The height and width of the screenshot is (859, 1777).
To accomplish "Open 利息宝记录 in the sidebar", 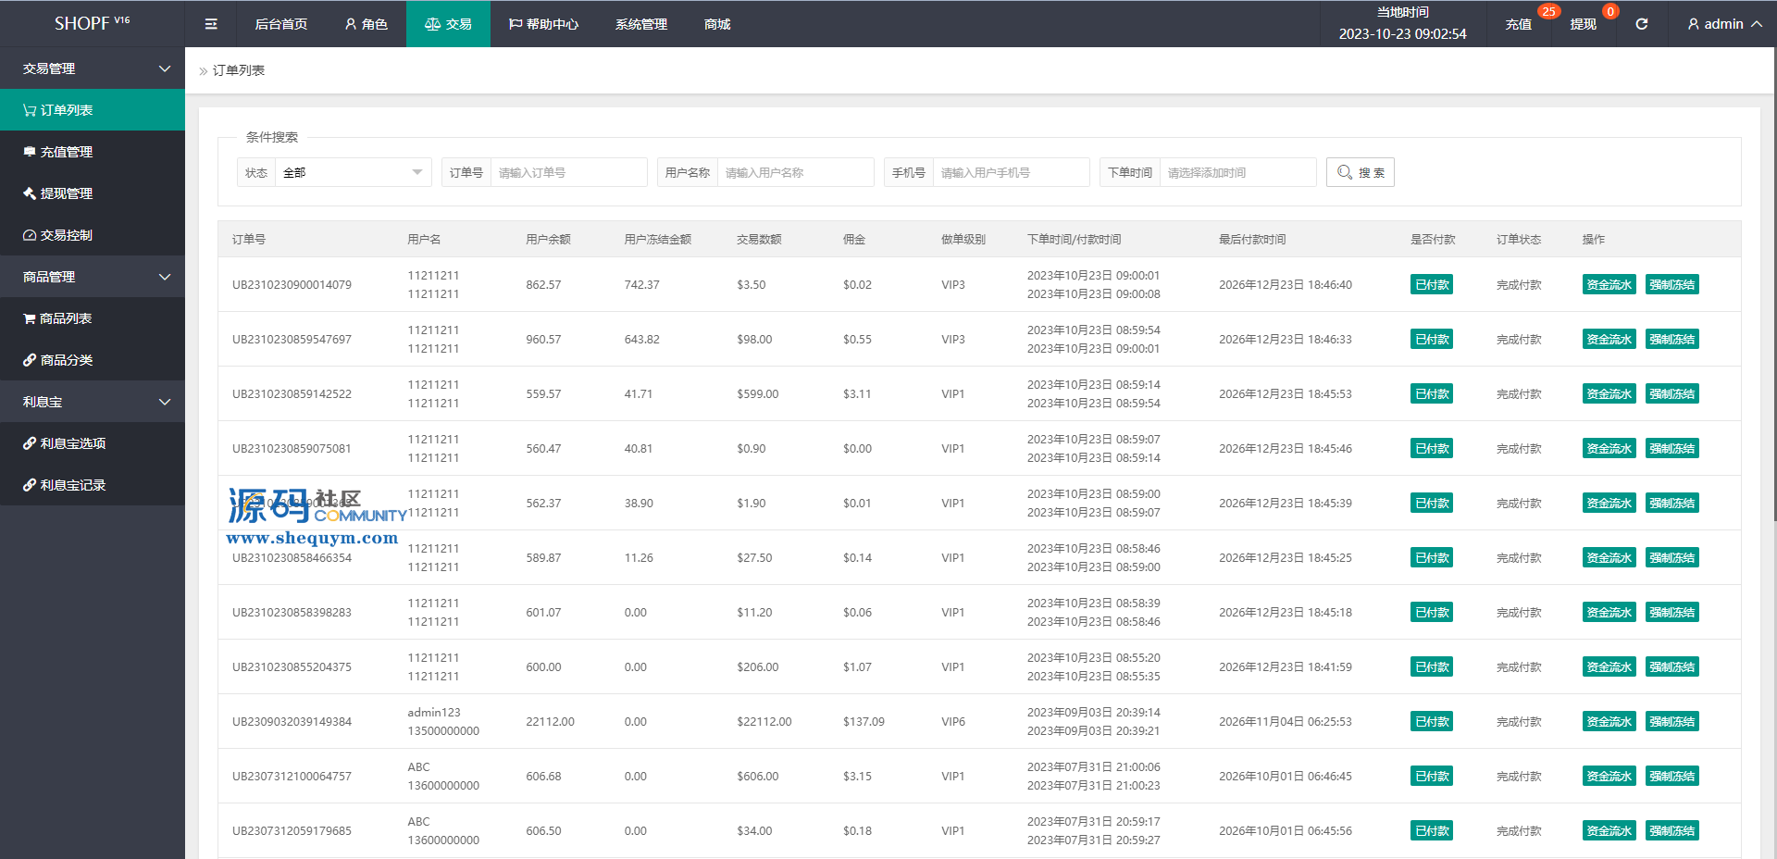I will [93, 485].
